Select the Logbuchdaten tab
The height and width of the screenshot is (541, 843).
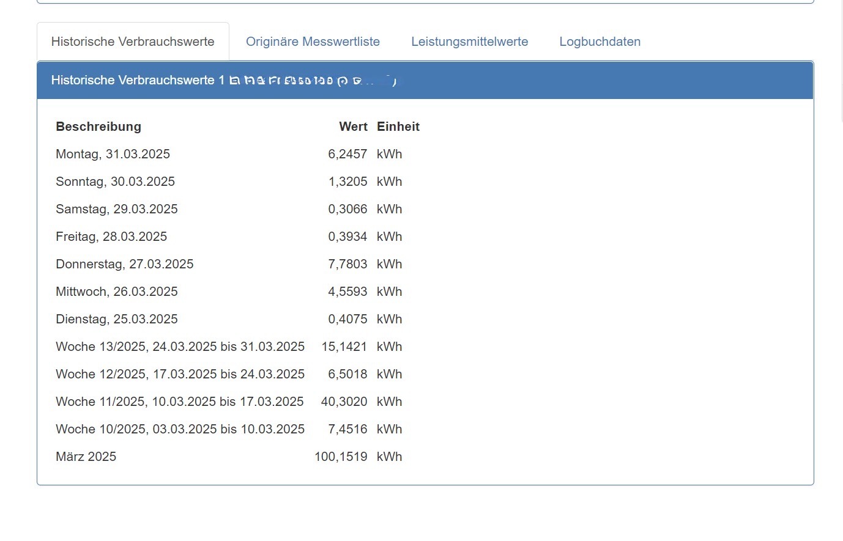599,41
